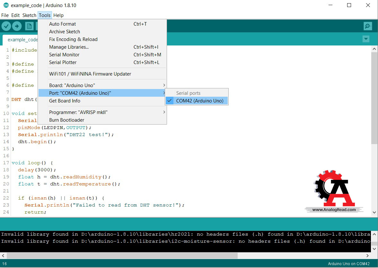Click the i2c-moisture-sensor invalid library console message
378x268 pixels.
(x=186, y=241)
